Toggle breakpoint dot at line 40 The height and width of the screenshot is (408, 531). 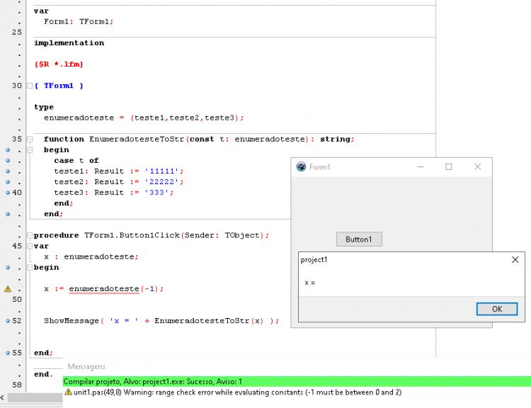point(8,193)
